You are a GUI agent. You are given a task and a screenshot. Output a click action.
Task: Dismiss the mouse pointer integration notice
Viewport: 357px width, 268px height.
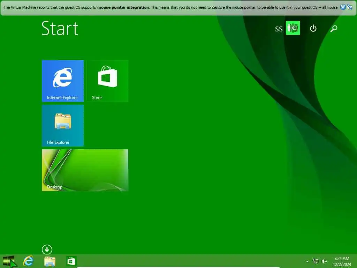[343, 7]
